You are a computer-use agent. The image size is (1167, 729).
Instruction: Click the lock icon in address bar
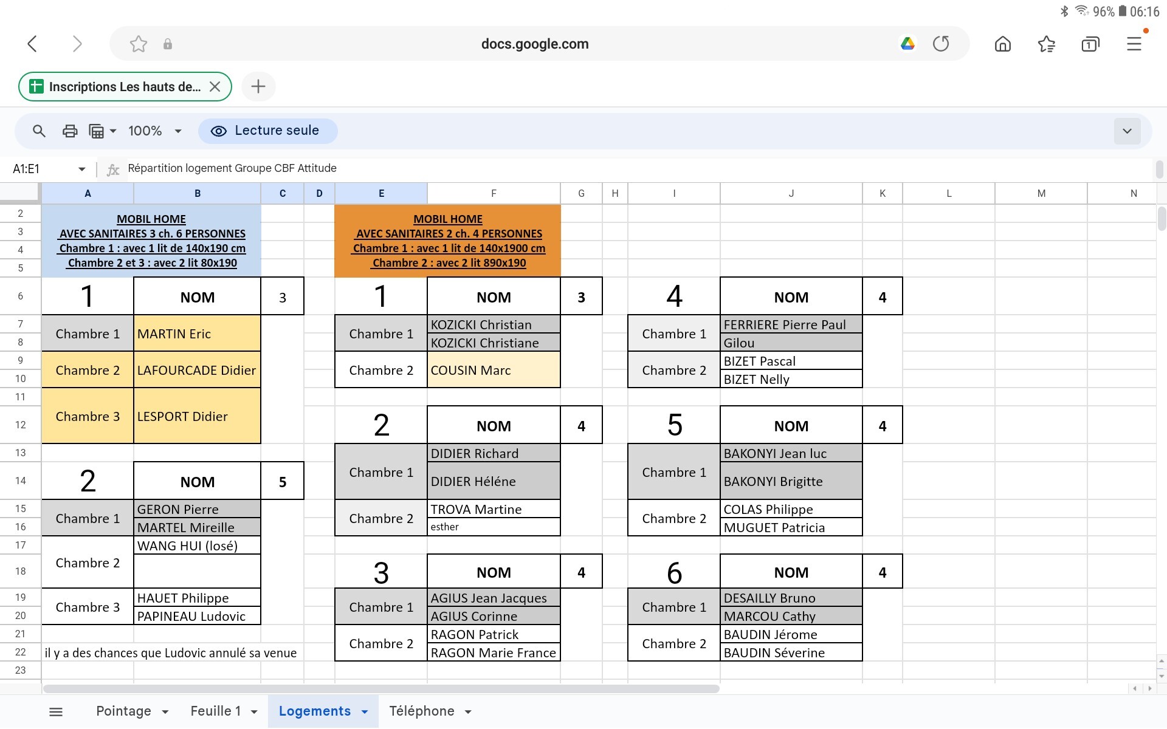[168, 44]
